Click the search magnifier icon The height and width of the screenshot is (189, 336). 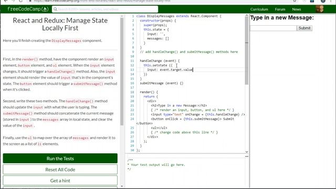pyautogui.click(x=55, y=9)
